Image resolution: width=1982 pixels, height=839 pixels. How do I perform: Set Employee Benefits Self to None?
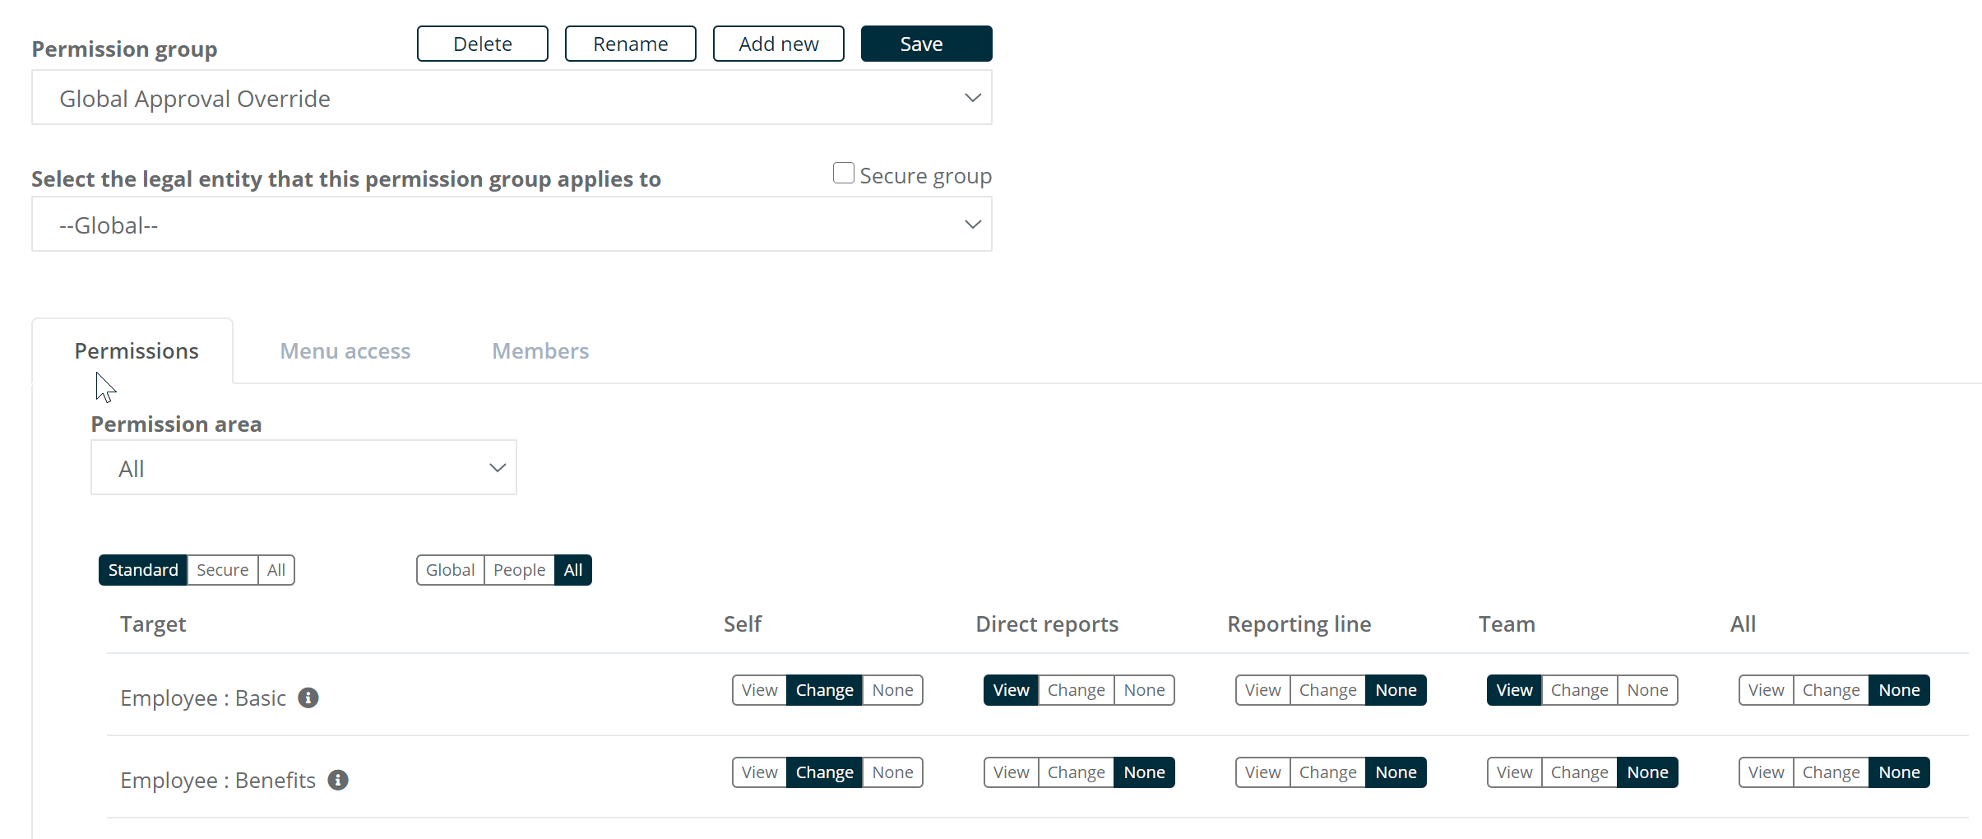(x=892, y=772)
